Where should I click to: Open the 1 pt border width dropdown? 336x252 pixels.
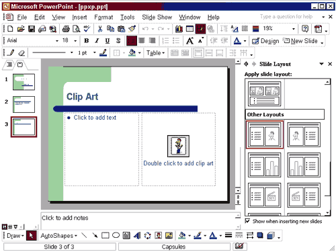[95, 53]
